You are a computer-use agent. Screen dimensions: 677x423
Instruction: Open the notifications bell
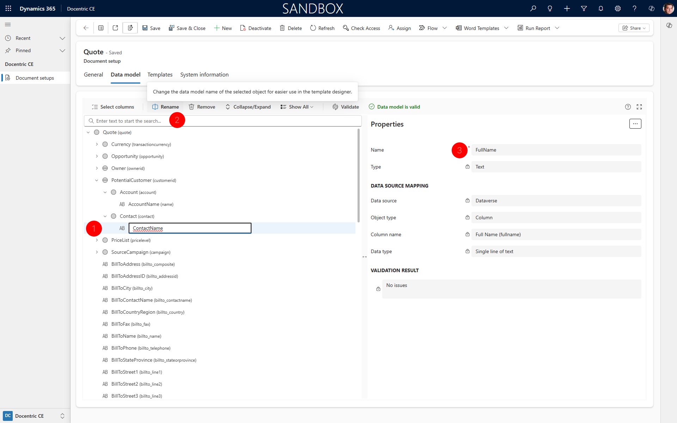coord(601,8)
